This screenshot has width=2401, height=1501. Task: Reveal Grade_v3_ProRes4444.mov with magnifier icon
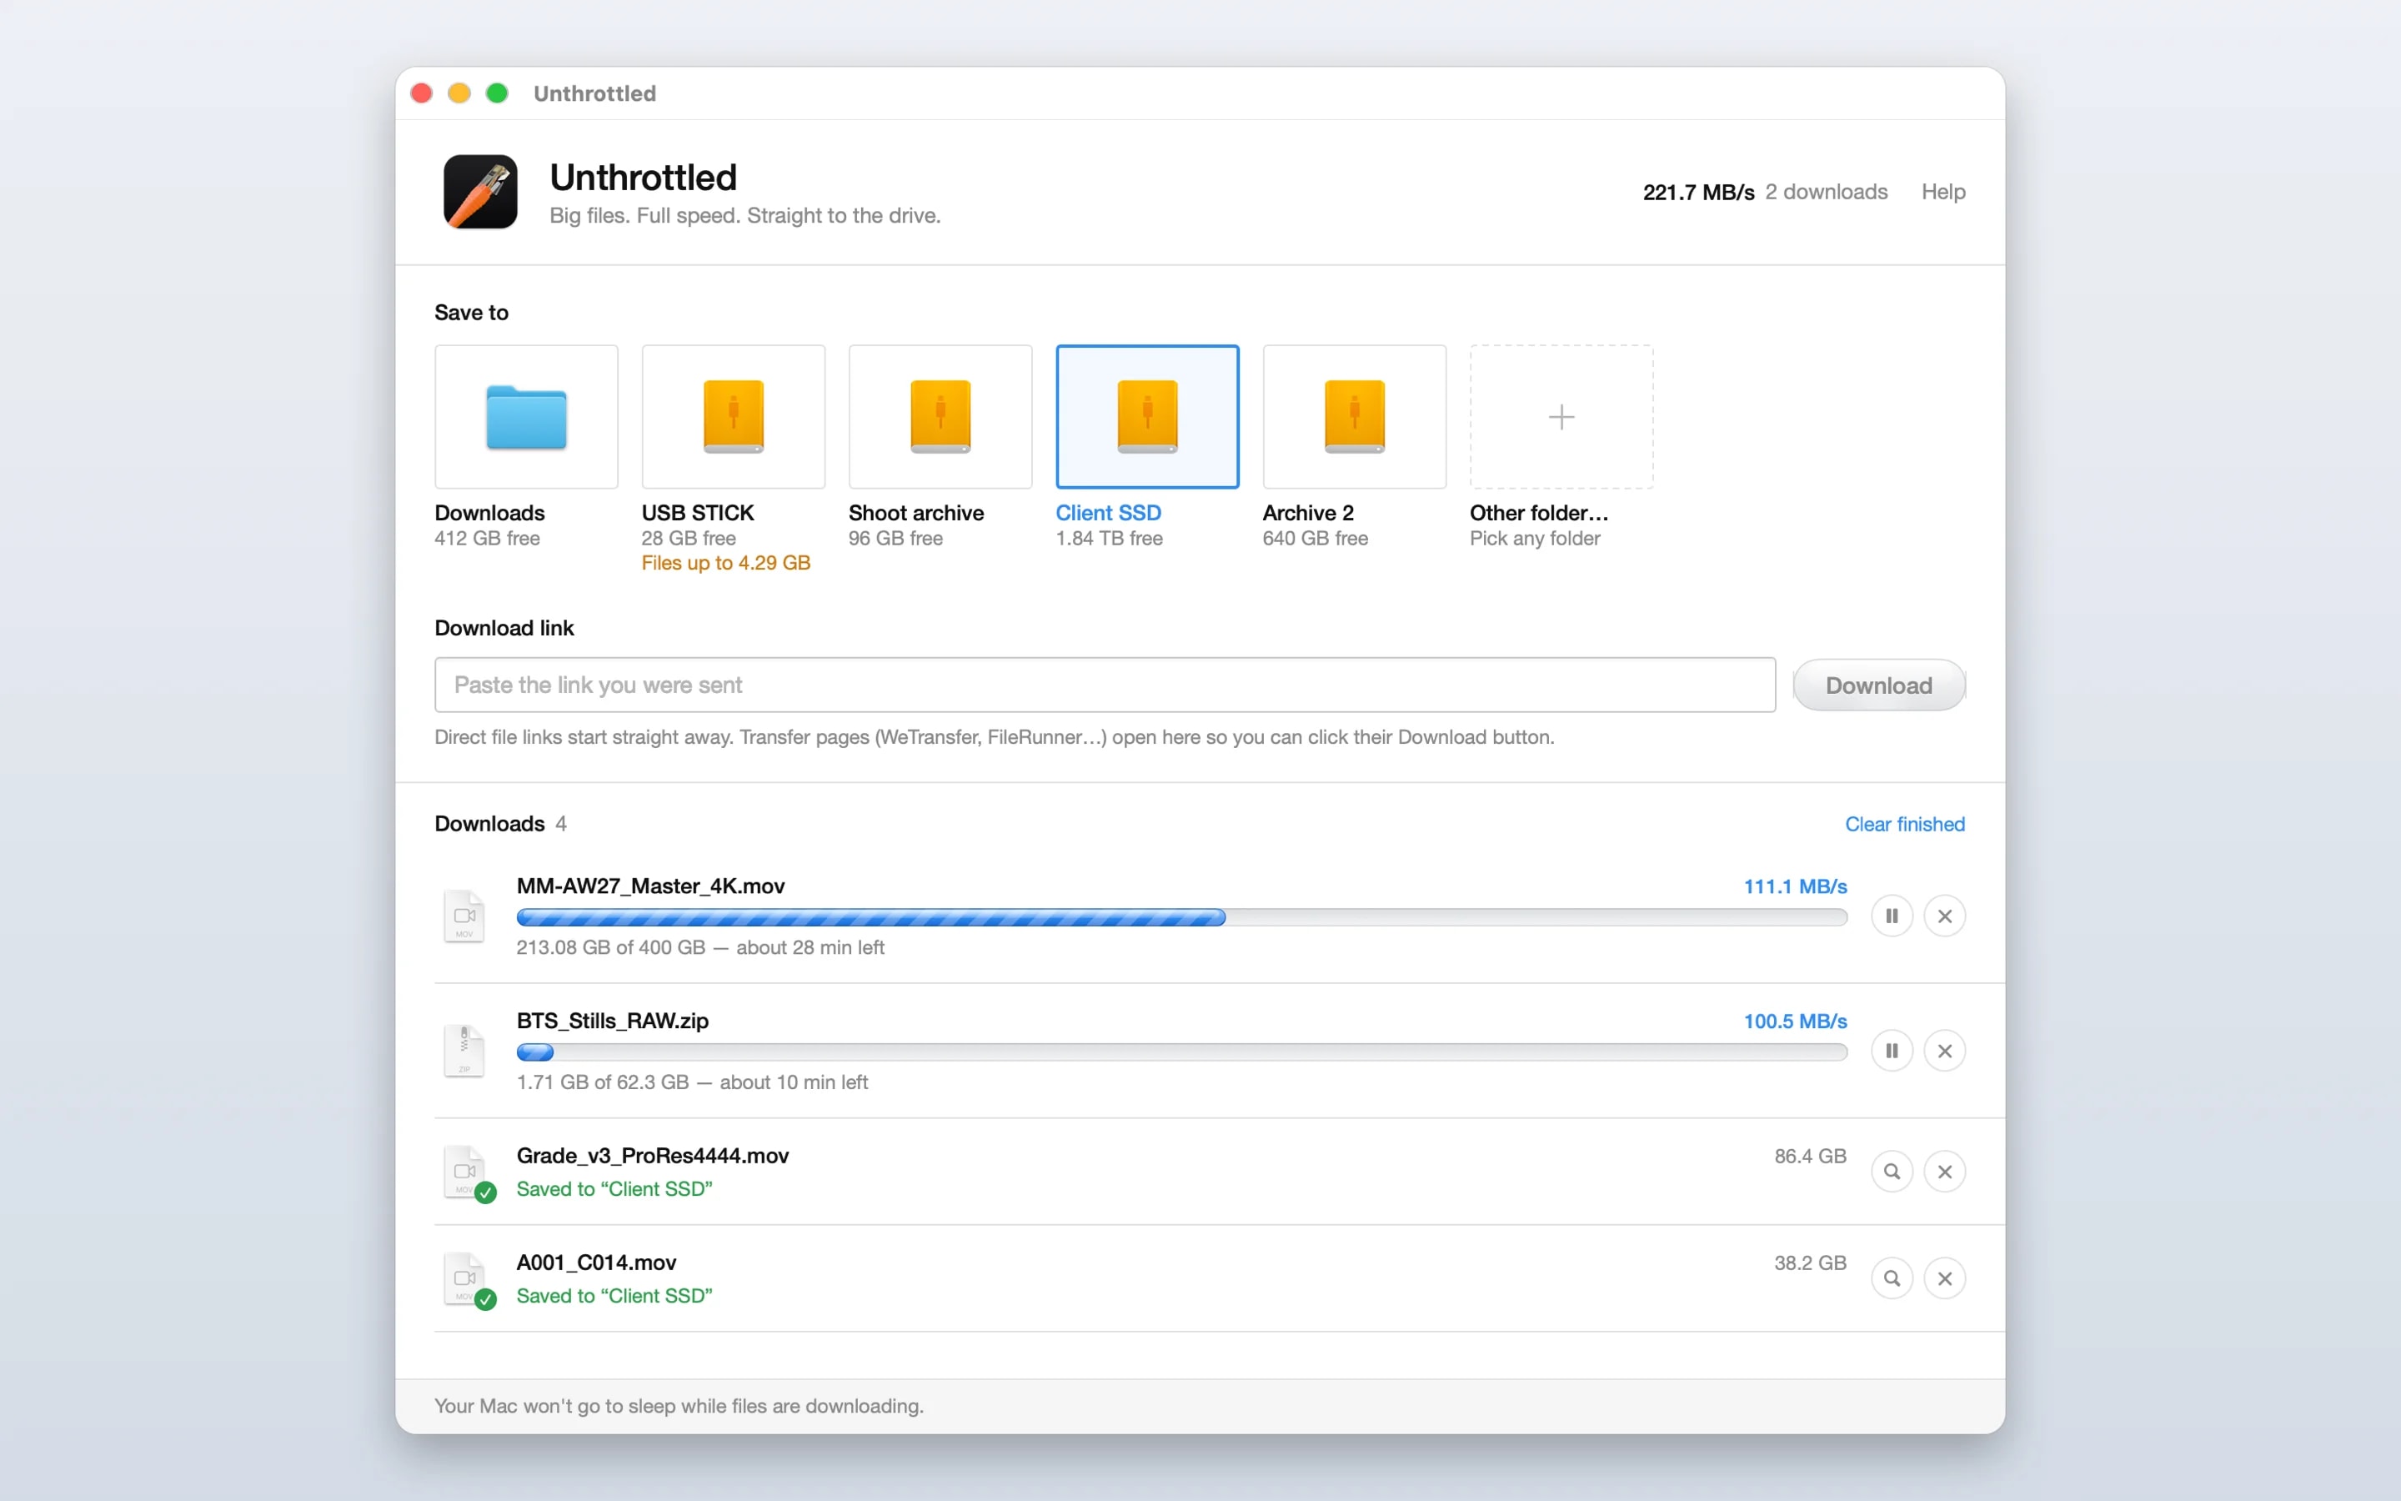(x=1892, y=1172)
